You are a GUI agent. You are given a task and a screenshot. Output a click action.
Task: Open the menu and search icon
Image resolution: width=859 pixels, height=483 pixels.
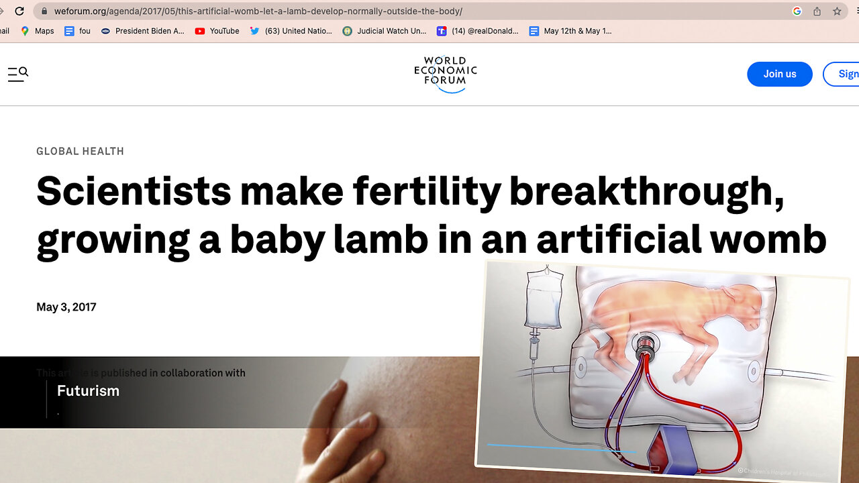tap(18, 74)
